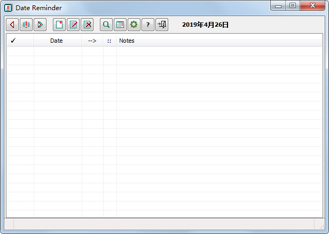Go to next period with right arrow
The width and height of the screenshot is (329, 234).
pos(40,25)
